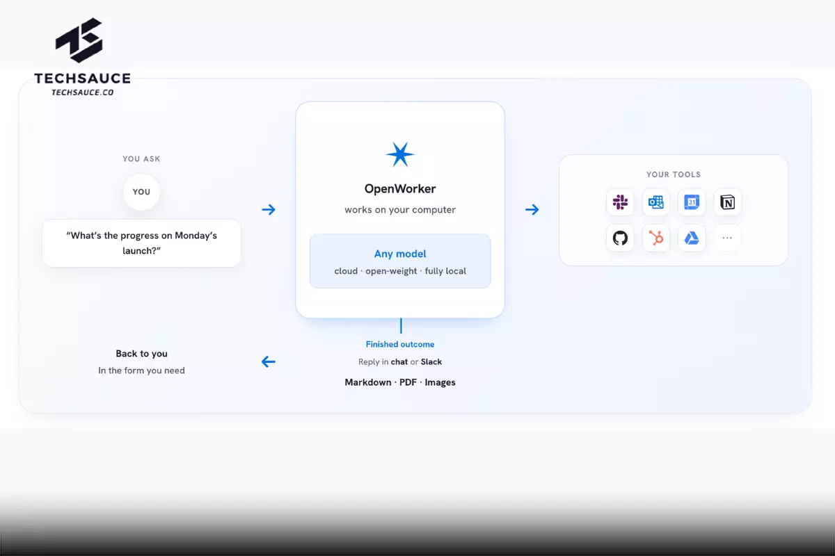Click the "YOUR TOOLS" heading
This screenshot has height=556, width=835.
tap(674, 174)
